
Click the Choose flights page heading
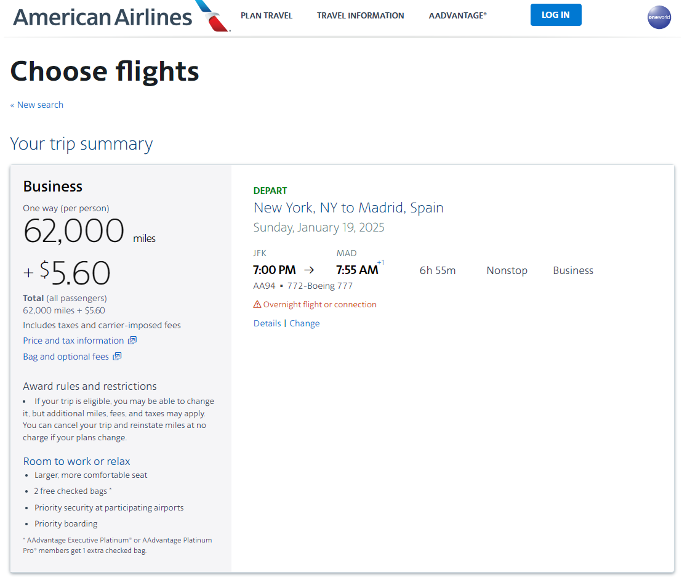(104, 71)
